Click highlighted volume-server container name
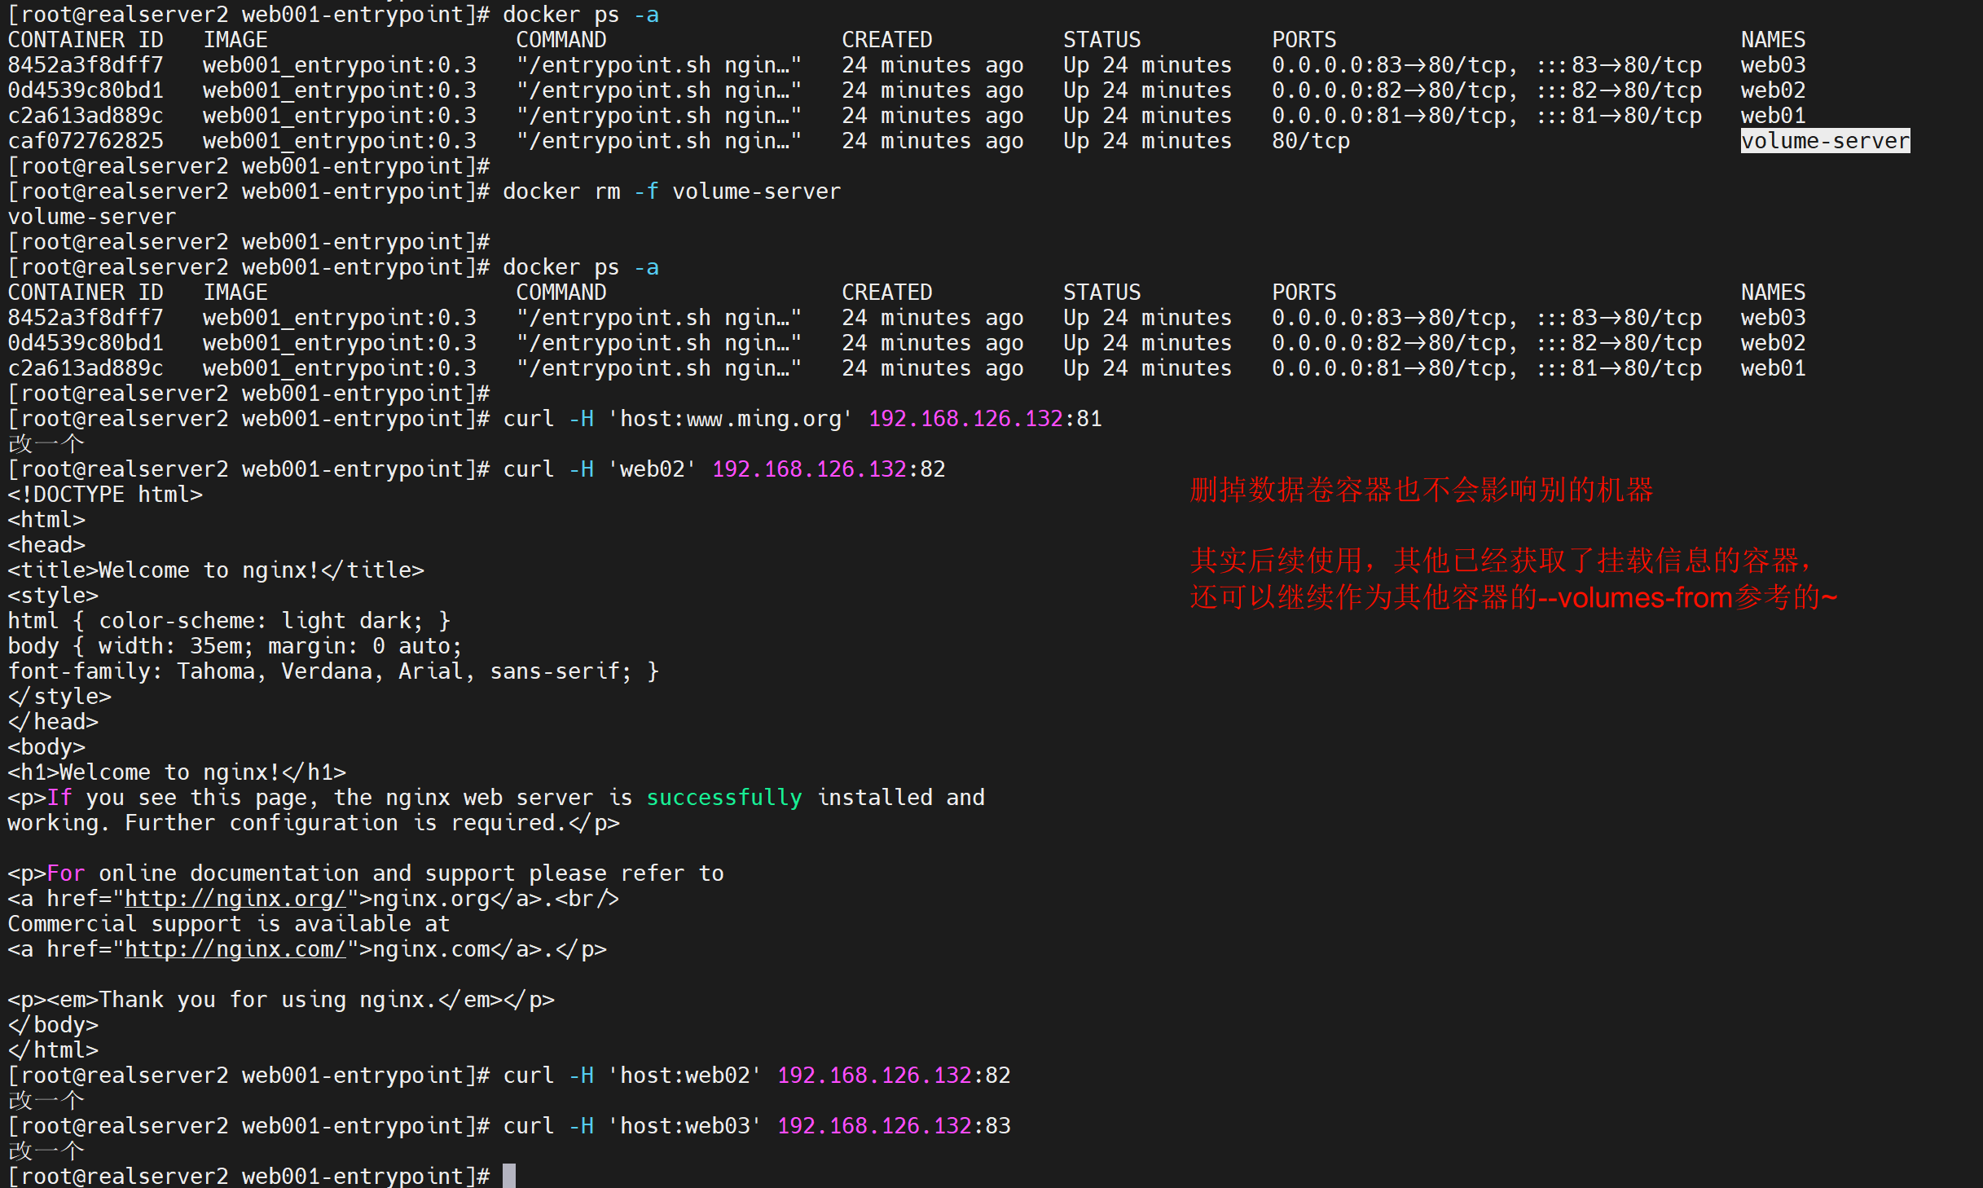The image size is (1983, 1188). coord(1824,141)
